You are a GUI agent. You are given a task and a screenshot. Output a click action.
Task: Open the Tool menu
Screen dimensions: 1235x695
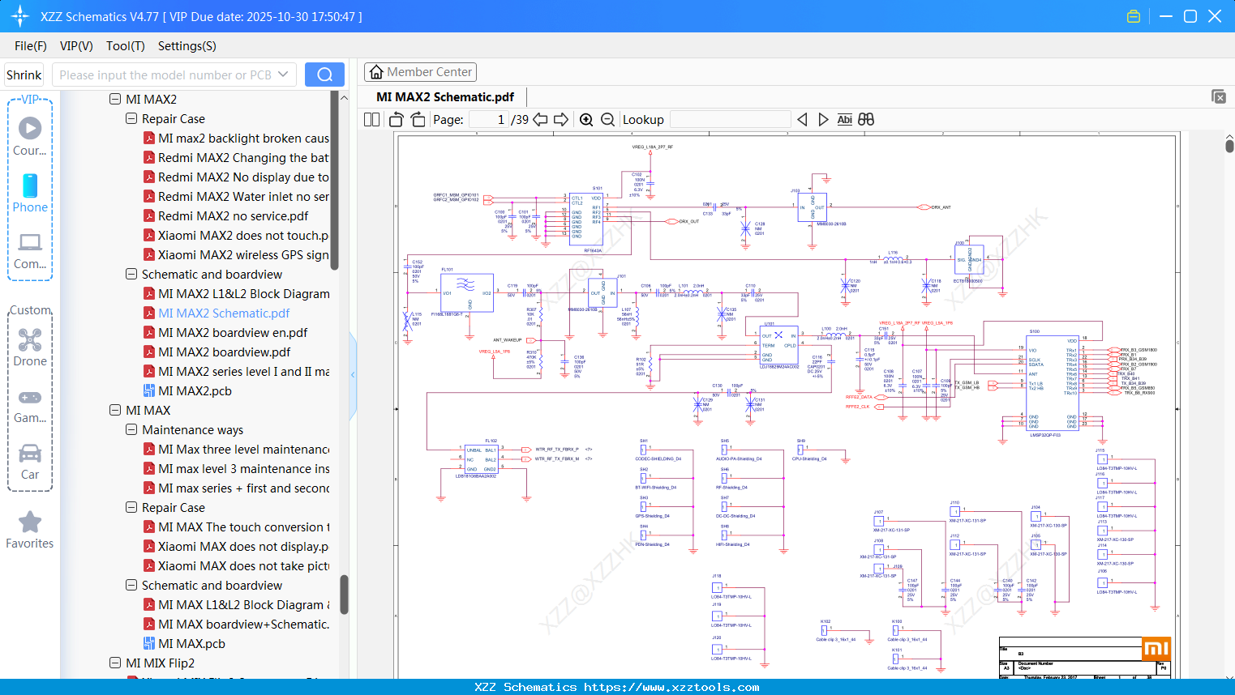coord(125,46)
